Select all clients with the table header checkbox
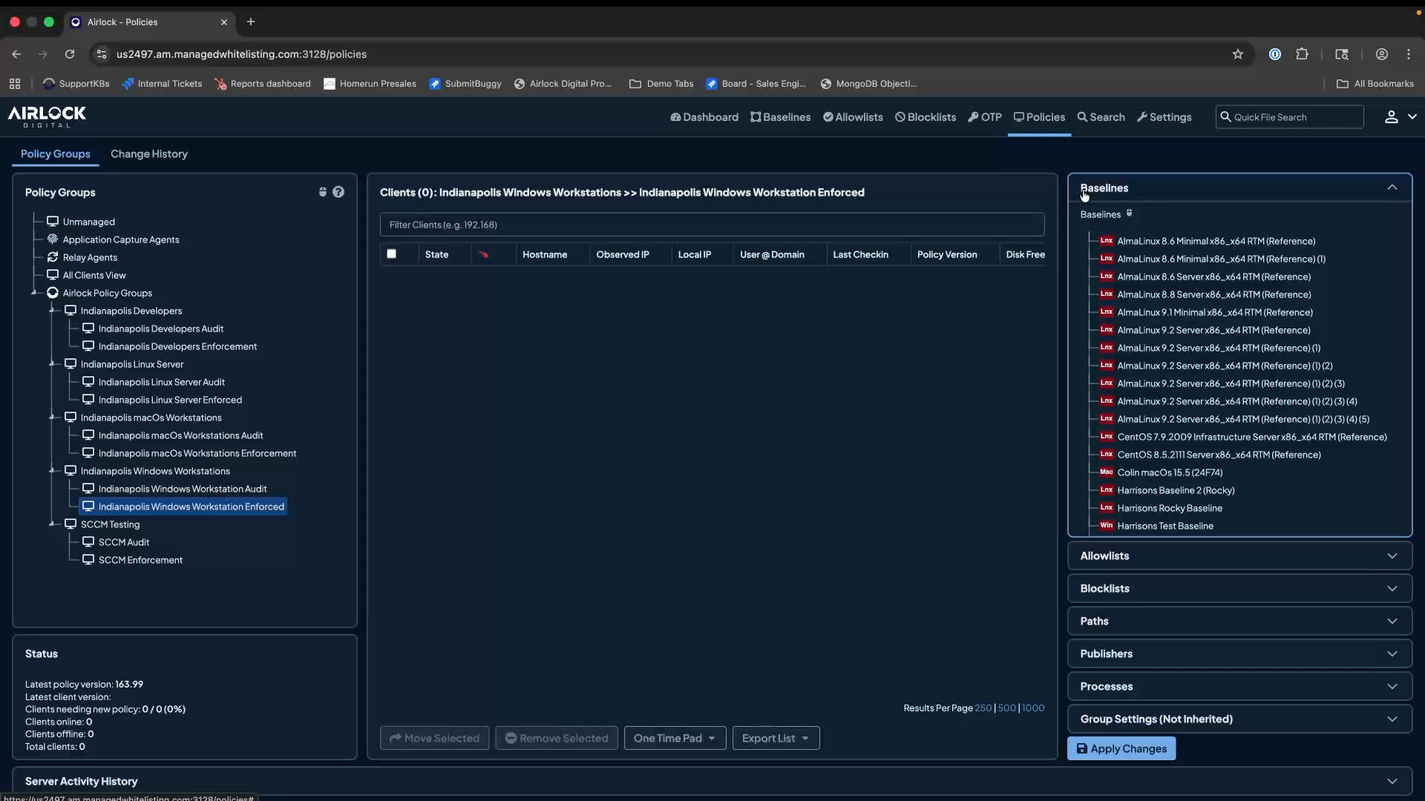The height and width of the screenshot is (801, 1425). coord(391,254)
